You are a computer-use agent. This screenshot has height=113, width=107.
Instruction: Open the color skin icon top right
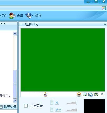pos(104,8)
